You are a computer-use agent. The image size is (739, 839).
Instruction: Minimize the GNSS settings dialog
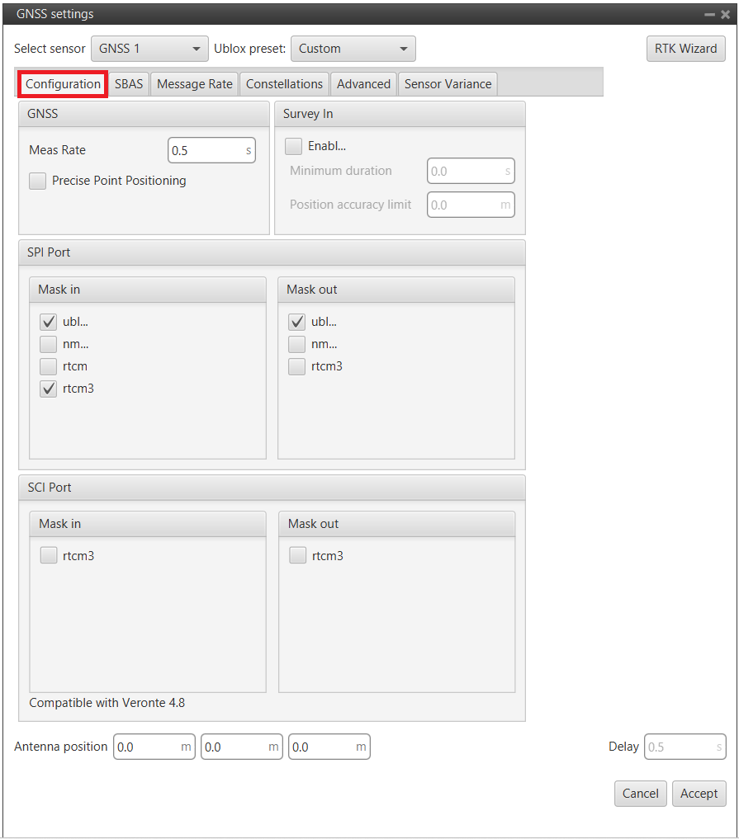click(x=709, y=14)
